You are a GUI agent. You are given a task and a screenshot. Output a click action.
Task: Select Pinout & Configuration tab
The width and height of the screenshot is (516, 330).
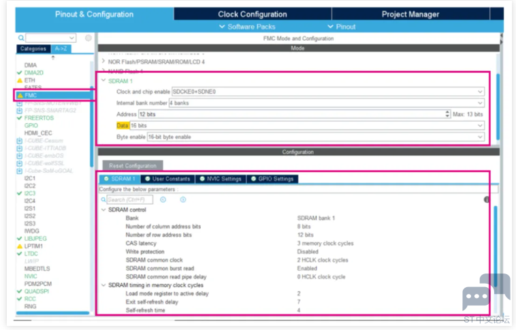(94, 14)
